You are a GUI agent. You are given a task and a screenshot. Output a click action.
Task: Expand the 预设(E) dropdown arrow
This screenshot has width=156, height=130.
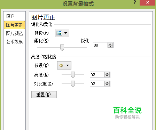point(68,65)
